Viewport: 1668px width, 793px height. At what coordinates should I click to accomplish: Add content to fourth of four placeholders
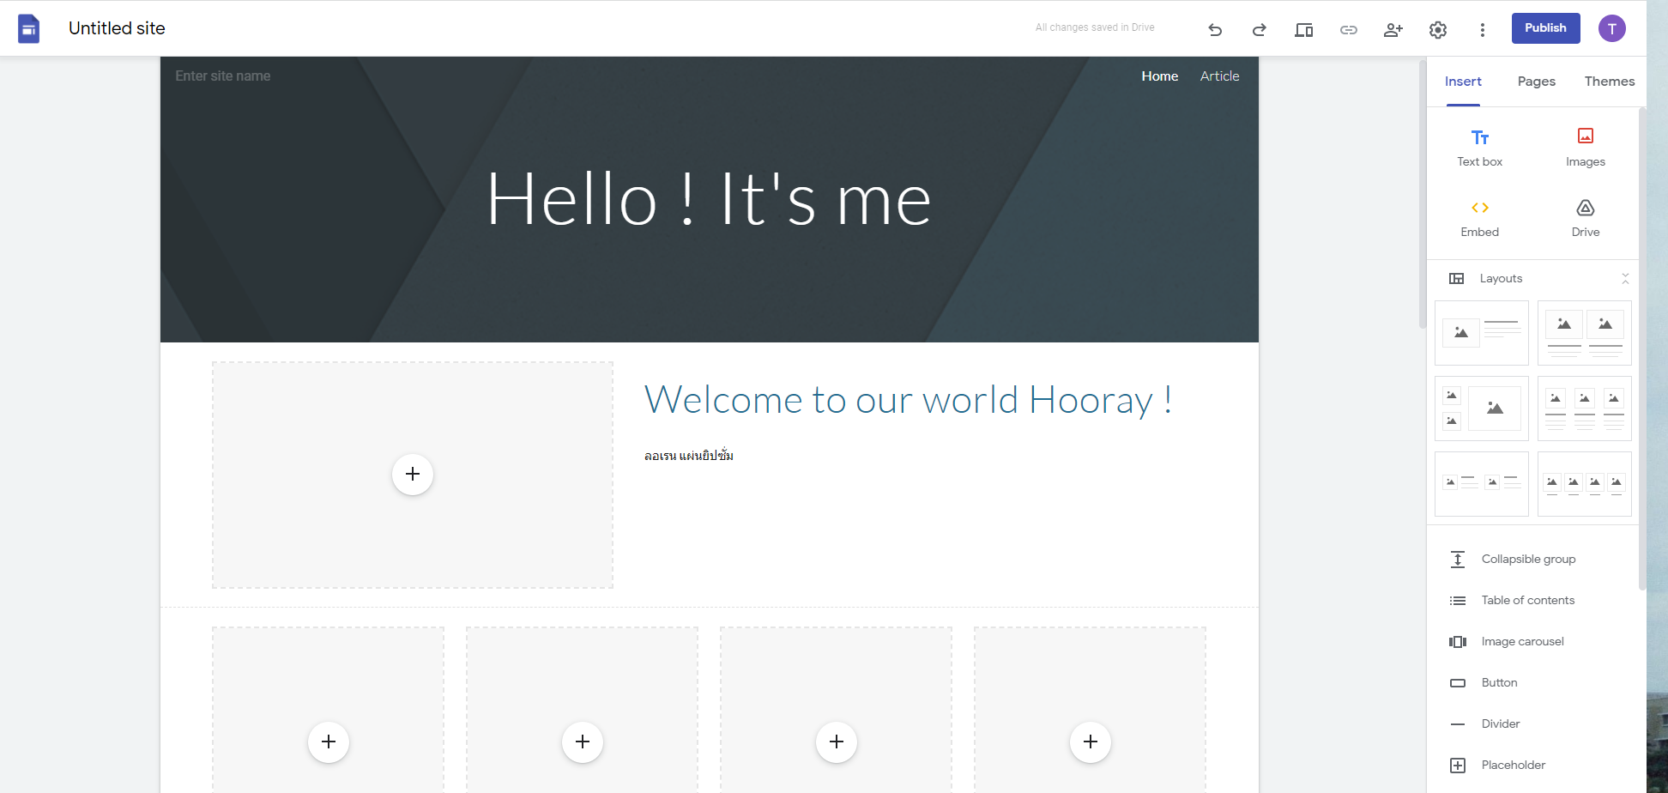(x=1091, y=742)
